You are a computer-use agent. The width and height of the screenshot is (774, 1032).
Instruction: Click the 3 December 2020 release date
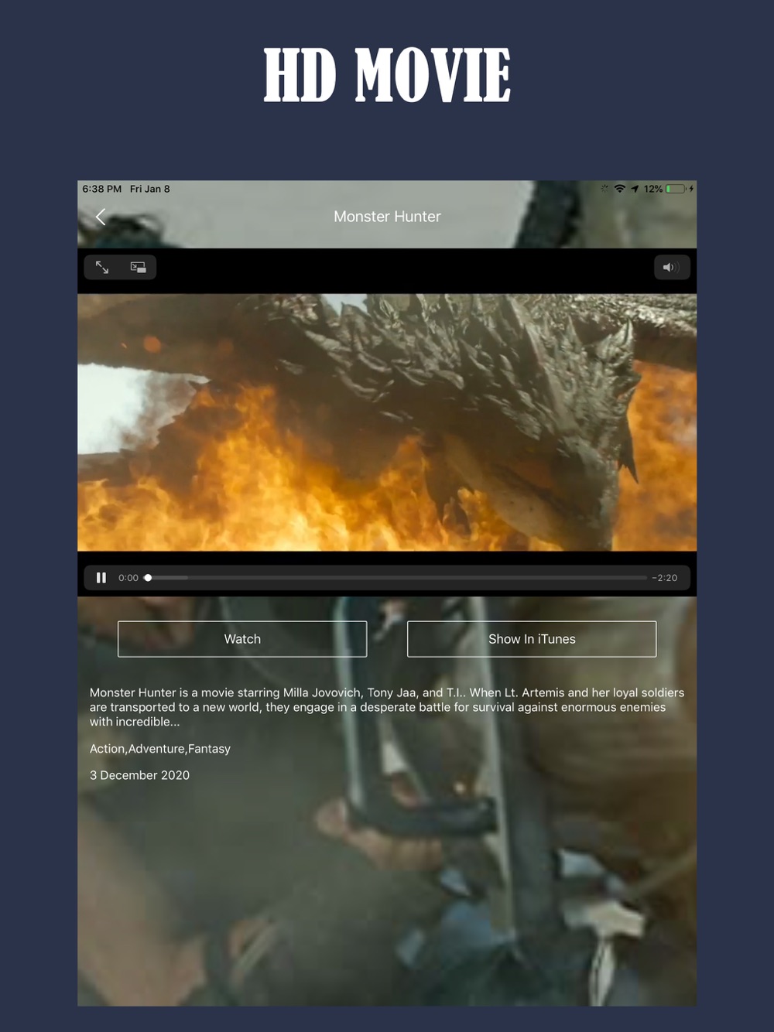click(x=139, y=775)
